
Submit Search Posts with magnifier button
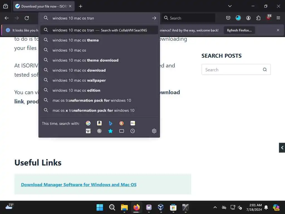click(x=265, y=69)
